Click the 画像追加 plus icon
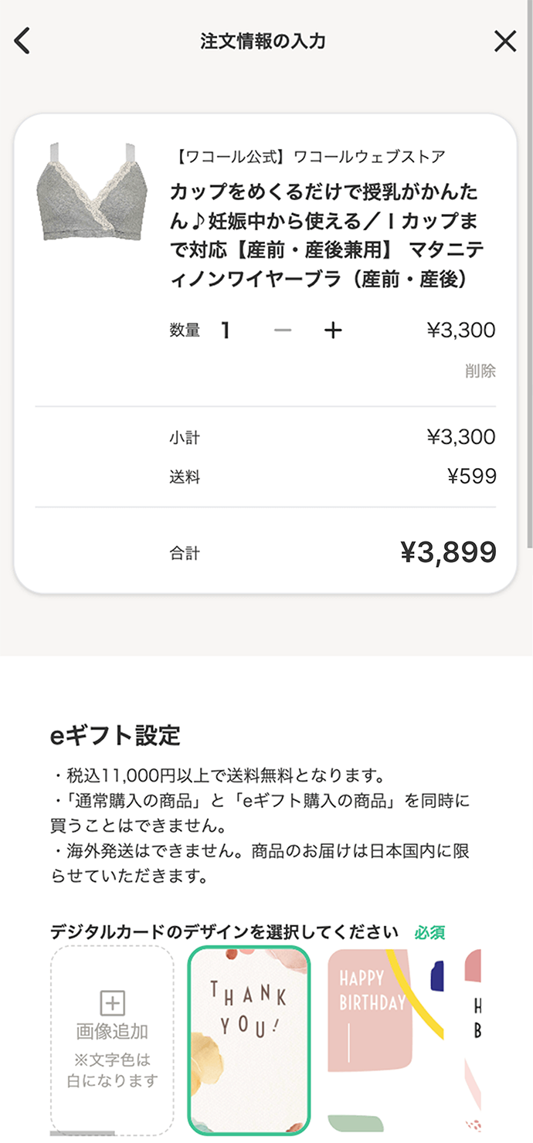Image resolution: width=533 pixels, height=1143 pixels. pyautogui.click(x=113, y=1003)
